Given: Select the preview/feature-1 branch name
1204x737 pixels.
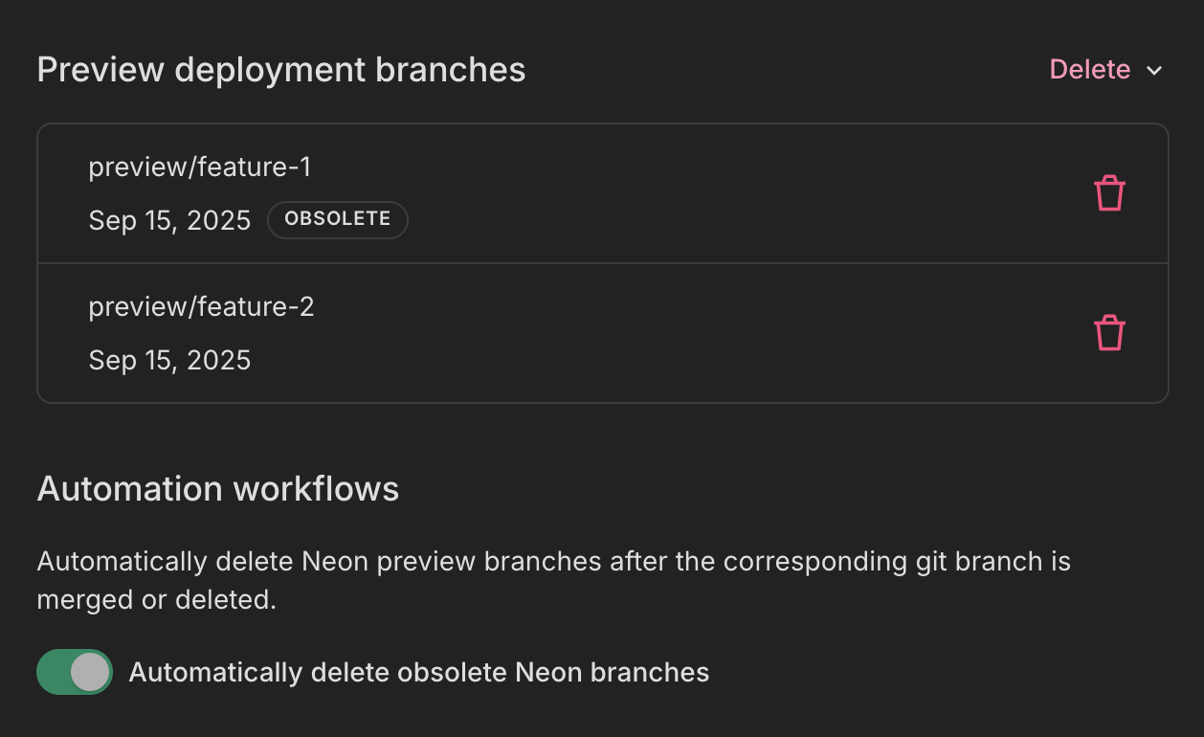Looking at the screenshot, I should (x=199, y=167).
